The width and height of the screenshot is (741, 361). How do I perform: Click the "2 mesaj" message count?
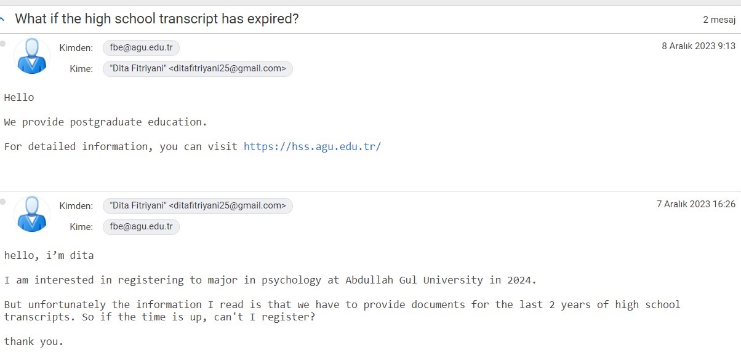pyautogui.click(x=719, y=20)
